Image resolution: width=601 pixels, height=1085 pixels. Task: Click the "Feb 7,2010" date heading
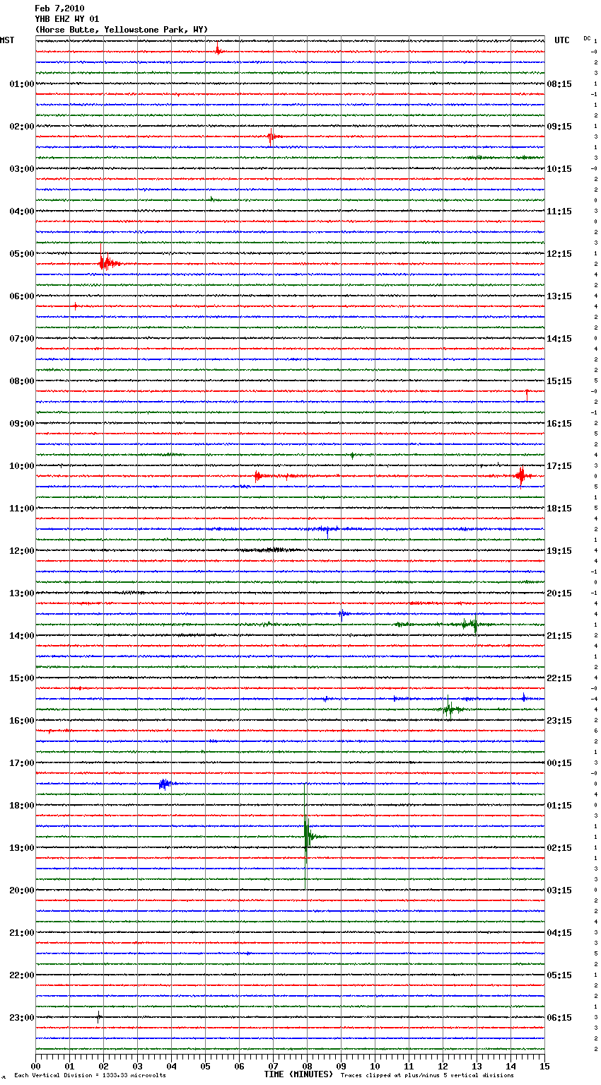point(59,8)
